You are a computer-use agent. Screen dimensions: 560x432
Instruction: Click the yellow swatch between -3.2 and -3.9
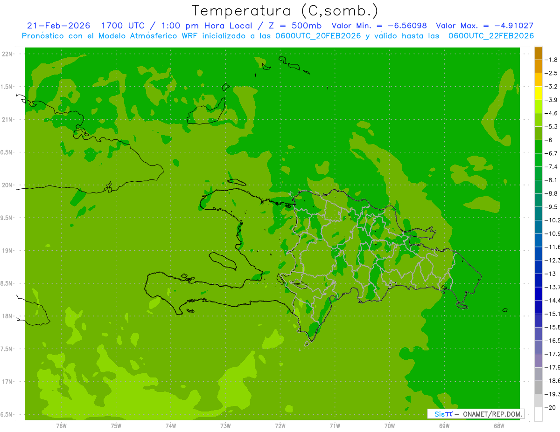pyautogui.click(x=538, y=93)
